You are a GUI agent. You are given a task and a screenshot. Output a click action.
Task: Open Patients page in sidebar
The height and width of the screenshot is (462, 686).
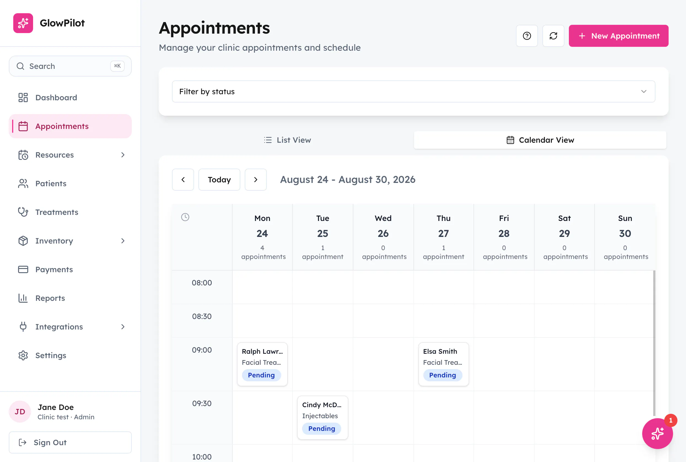[70, 183]
